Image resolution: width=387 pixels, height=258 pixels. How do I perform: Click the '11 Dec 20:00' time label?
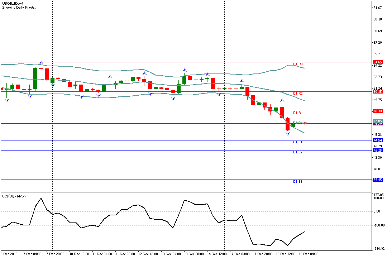point(125,254)
